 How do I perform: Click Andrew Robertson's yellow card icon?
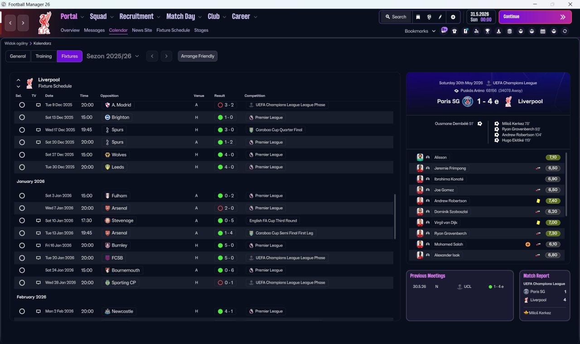pyautogui.click(x=538, y=201)
